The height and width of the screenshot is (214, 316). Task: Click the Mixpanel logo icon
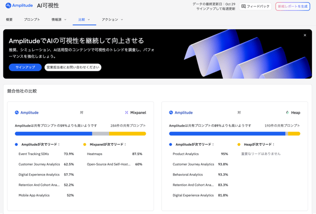tap(126, 113)
